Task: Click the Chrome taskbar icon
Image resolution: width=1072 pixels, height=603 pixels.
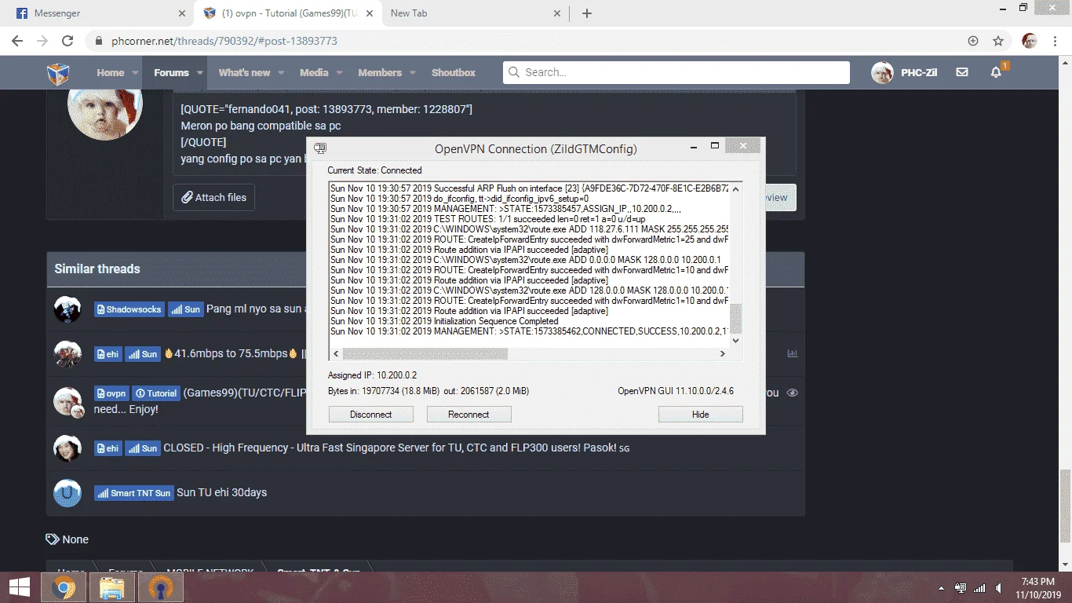Action: click(64, 587)
